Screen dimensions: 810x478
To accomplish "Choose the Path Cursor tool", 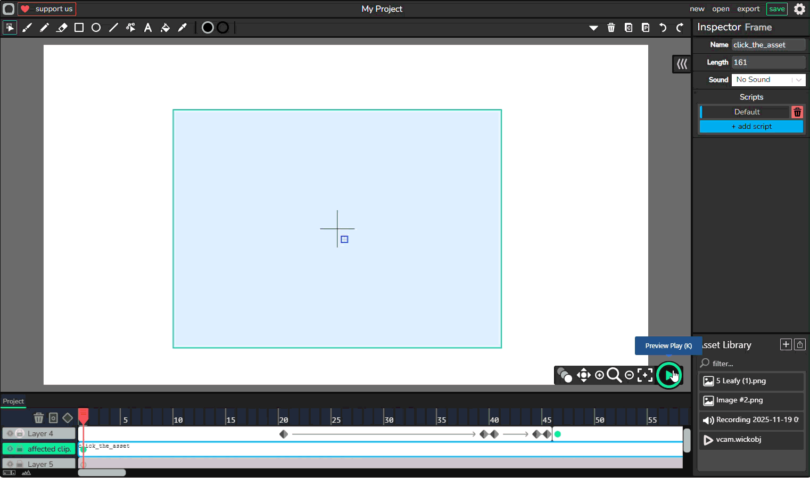I will click(x=130, y=28).
